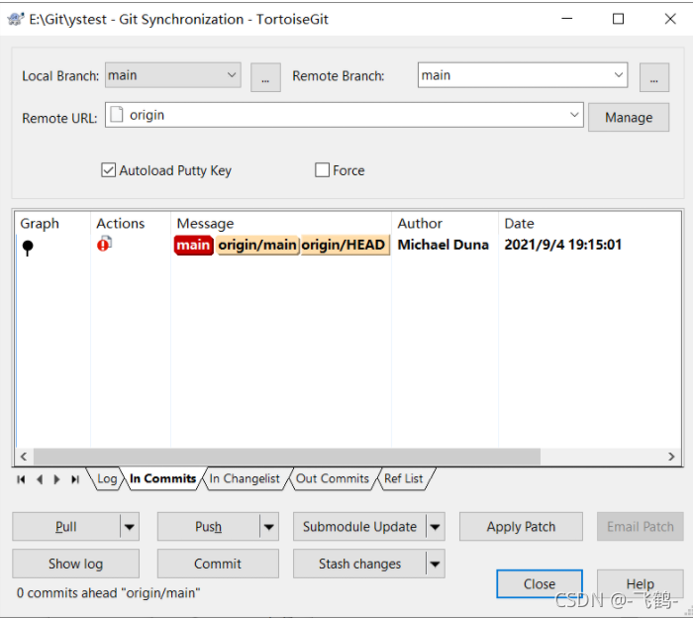Click the red exclamation action icon in commit row

tap(105, 244)
